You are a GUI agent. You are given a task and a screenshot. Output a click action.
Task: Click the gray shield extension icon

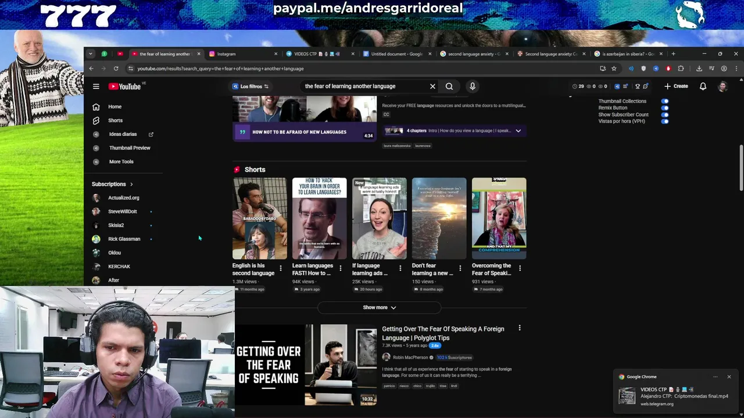tap(643, 69)
